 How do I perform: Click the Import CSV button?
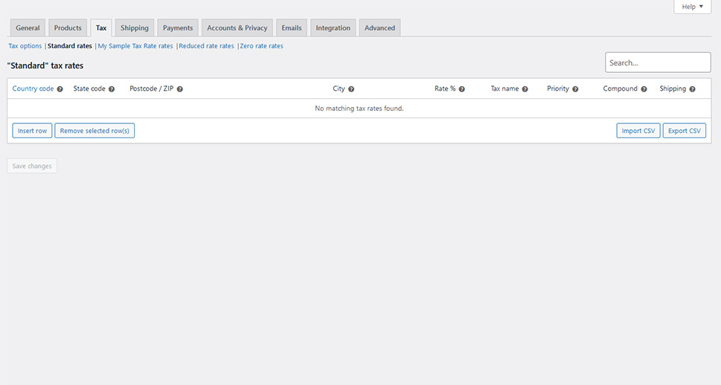click(x=638, y=131)
